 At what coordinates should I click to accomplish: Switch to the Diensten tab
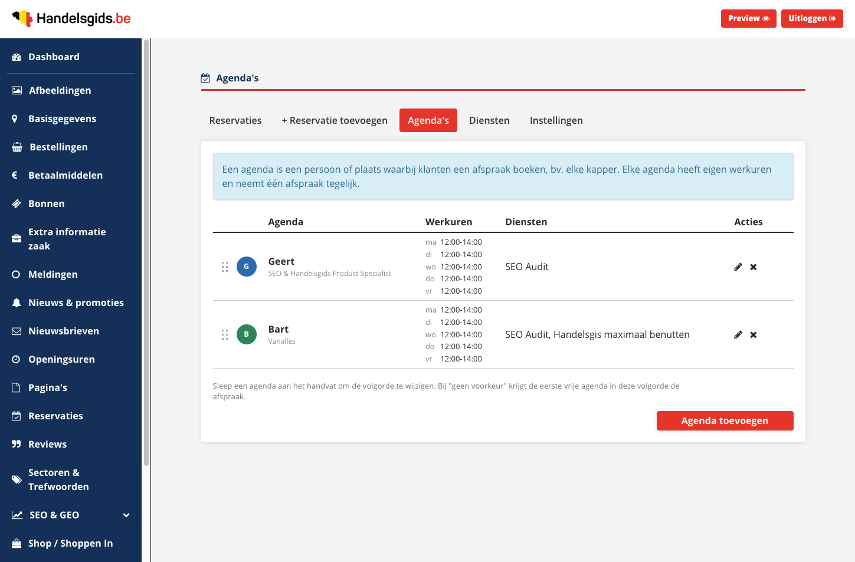point(489,120)
